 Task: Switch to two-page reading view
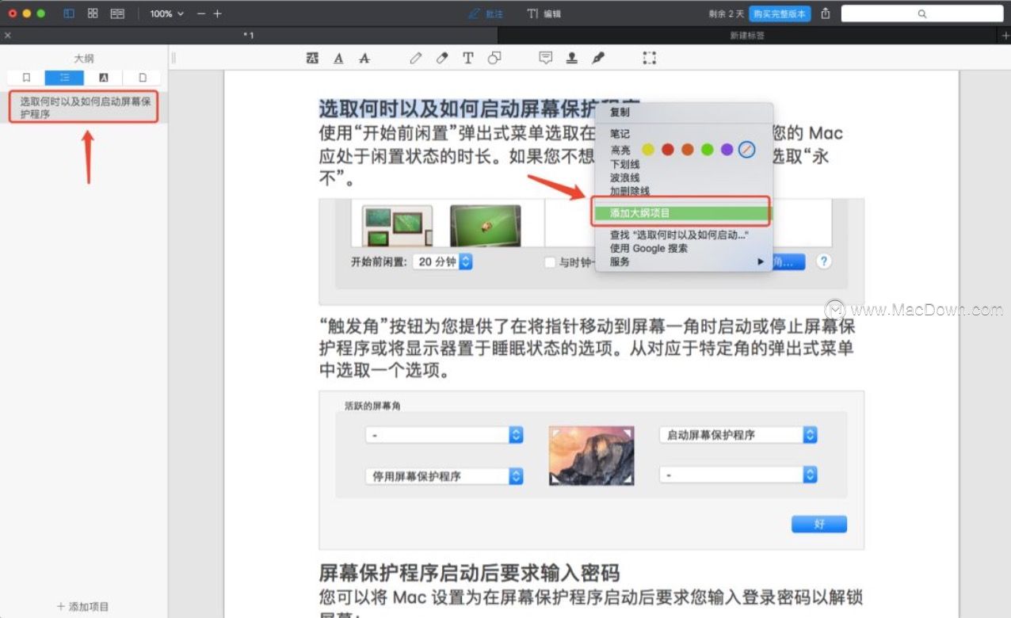click(x=117, y=13)
